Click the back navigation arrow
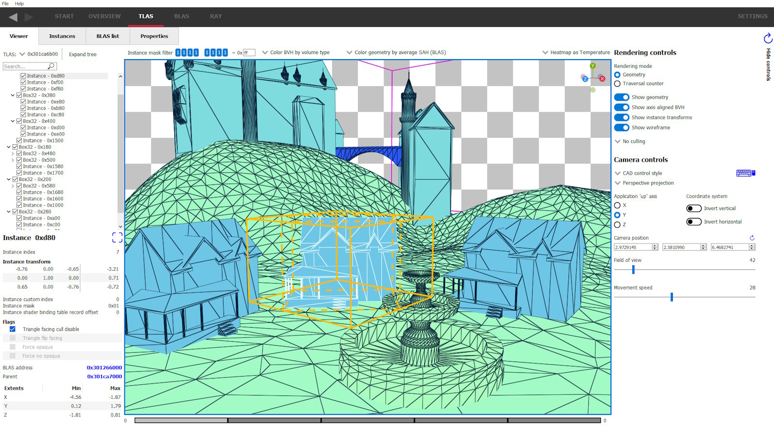This screenshot has height=426, width=774. click(x=13, y=17)
